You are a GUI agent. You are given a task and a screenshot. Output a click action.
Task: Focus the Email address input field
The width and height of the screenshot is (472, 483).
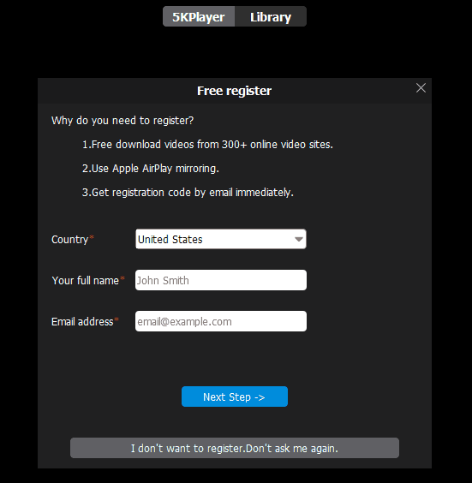(x=221, y=321)
